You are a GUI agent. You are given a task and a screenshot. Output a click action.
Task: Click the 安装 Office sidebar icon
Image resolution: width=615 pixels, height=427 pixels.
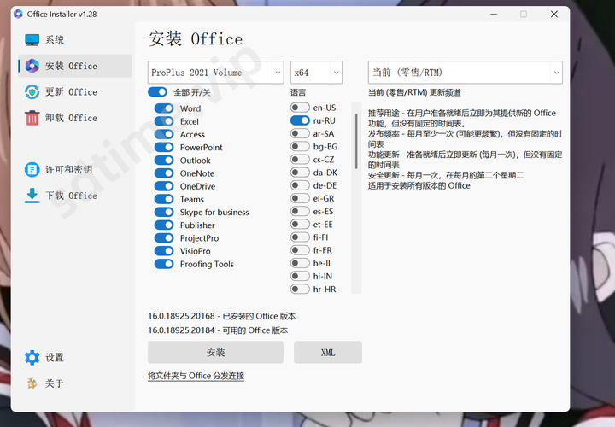click(32, 66)
